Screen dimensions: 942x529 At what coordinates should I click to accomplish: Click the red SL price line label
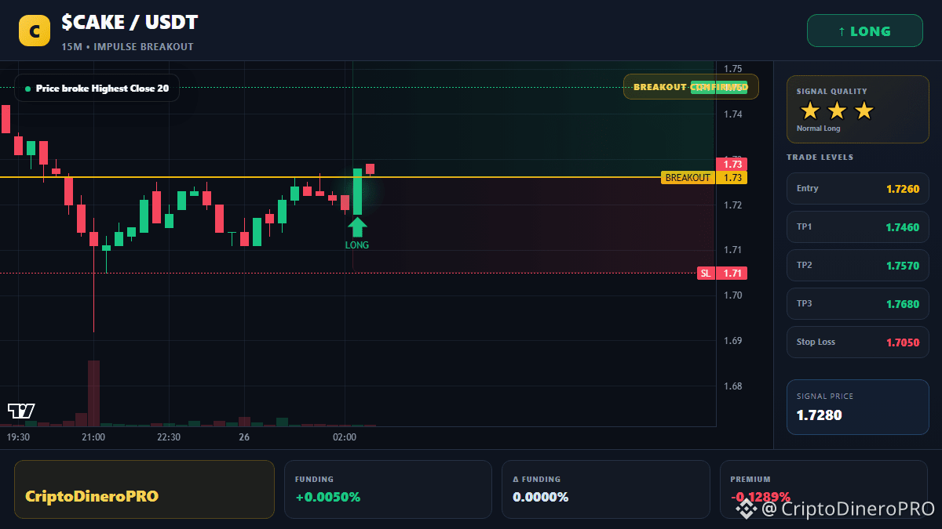(x=706, y=274)
